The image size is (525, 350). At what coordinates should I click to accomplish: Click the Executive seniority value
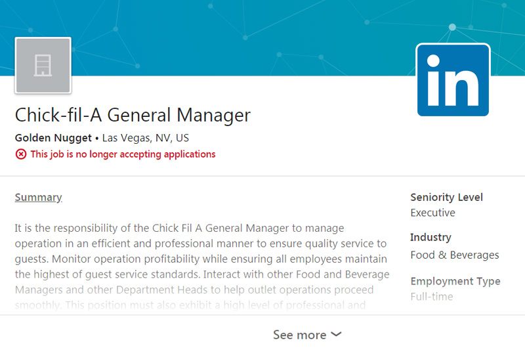click(x=432, y=213)
